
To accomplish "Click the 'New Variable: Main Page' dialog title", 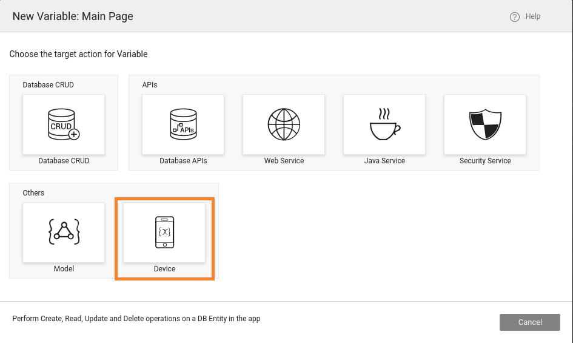I will (73, 16).
